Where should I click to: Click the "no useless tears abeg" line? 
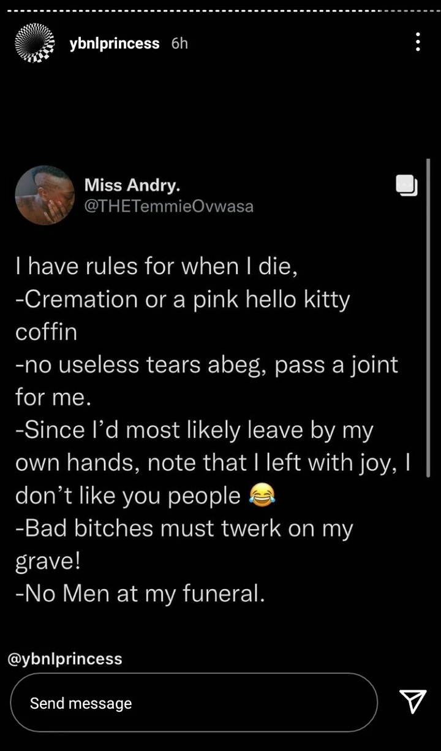click(206, 365)
